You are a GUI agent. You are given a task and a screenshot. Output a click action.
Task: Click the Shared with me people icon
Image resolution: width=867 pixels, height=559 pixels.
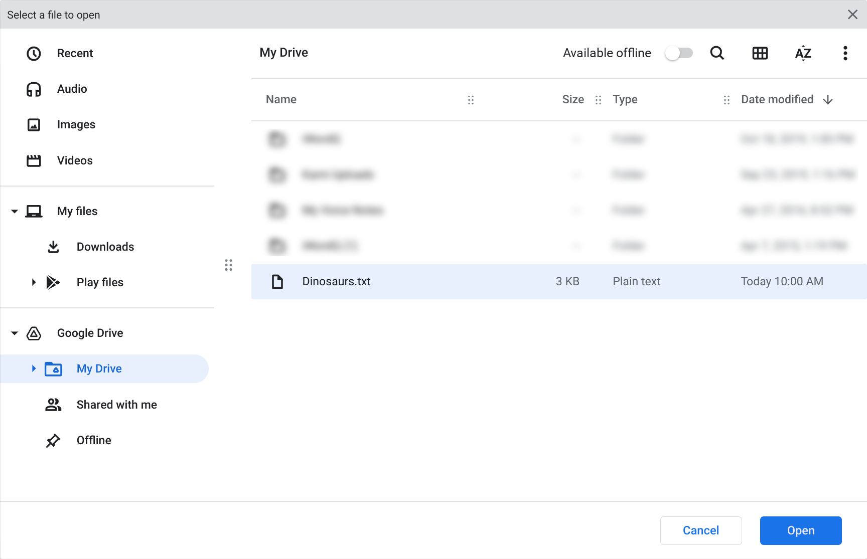tap(53, 405)
